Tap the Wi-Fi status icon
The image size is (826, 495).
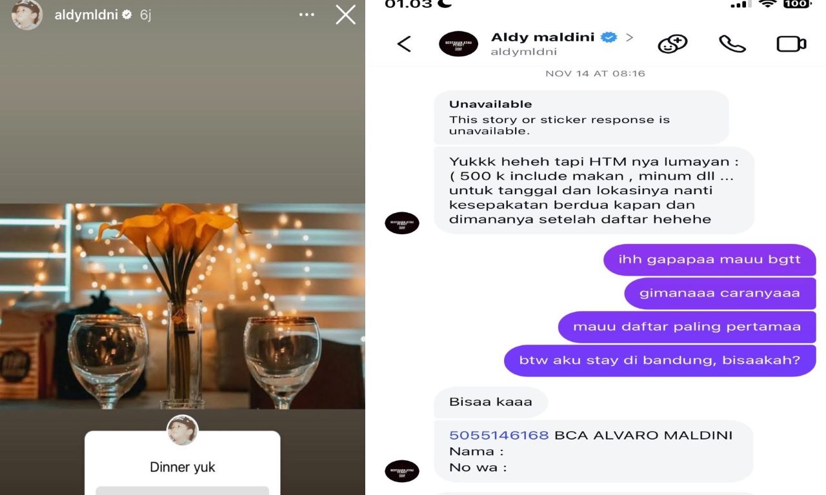pos(767,4)
